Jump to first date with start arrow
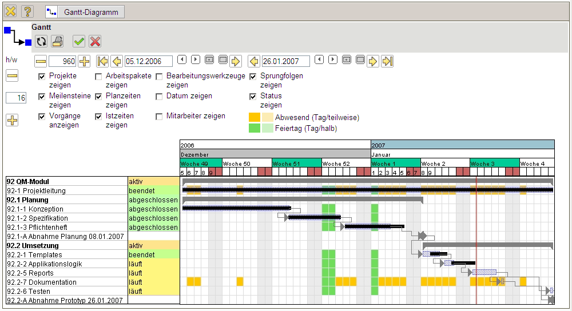Screen dimensions: 572x311 (102, 61)
